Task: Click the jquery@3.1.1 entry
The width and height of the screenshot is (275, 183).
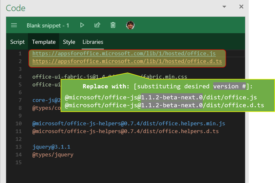Action: coord(51,147)
